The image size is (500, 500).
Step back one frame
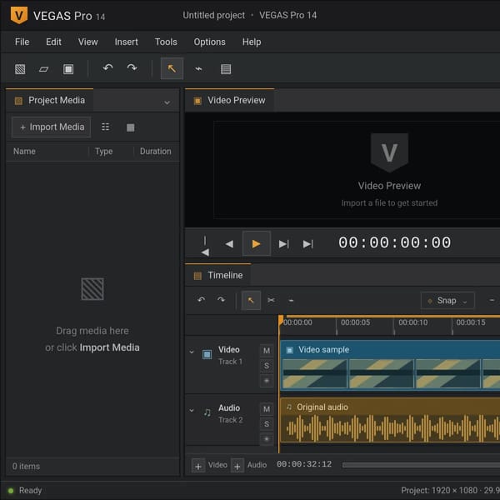[229, 244]
